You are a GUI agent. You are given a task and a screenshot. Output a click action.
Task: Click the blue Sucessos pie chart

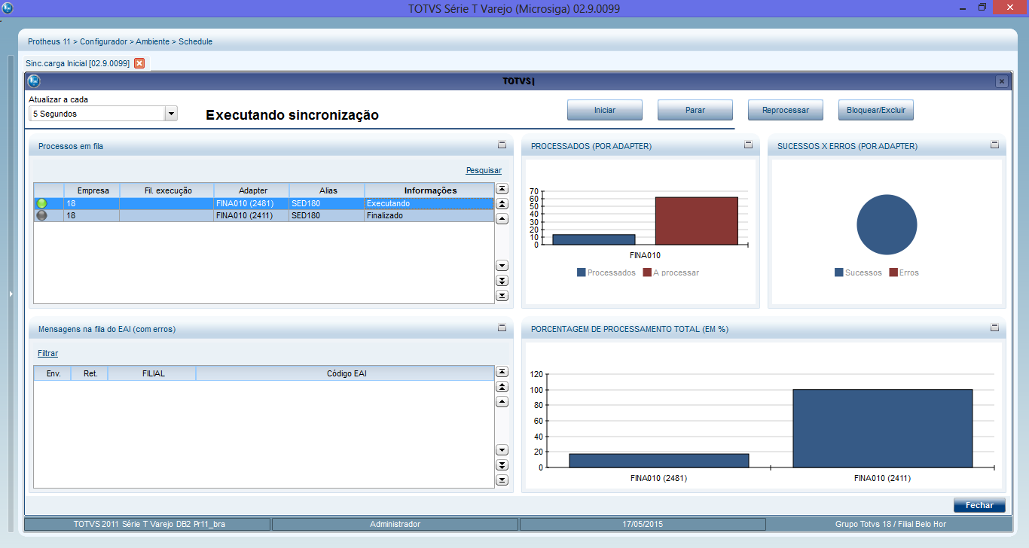click(887, 225)
